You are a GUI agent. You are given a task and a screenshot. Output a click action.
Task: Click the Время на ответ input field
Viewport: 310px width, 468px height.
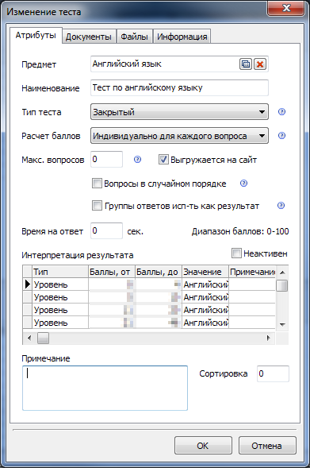[x=106, y=230]
